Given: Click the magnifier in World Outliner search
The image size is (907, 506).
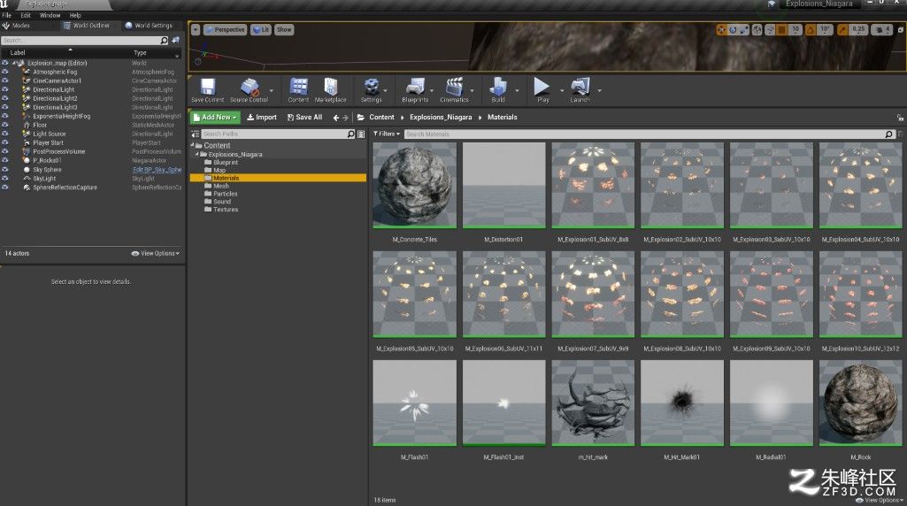Looking at the screenshot, I should click(x=165, y=41).
